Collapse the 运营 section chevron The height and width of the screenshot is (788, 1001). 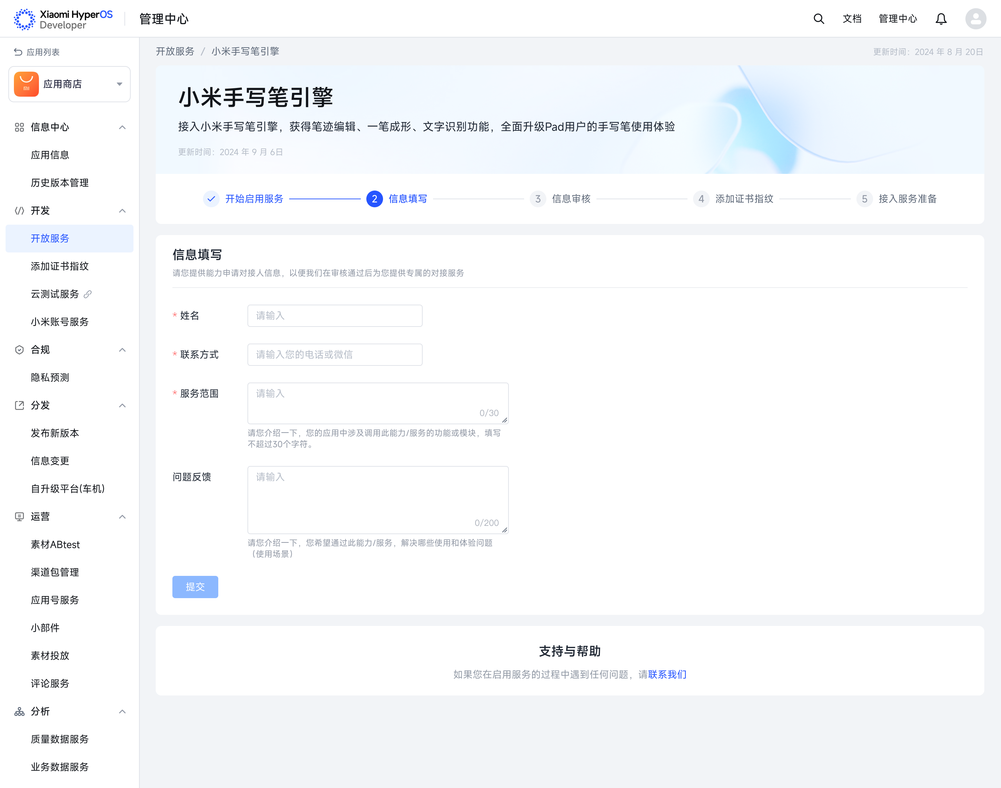[x=122, y=517]
